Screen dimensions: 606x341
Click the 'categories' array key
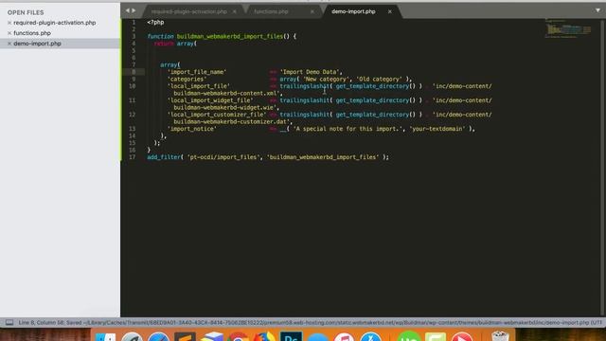187,79
